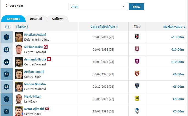Viewport: 188px width, 116px height.
Task: Click the flag icon beside Berat Djimsiti
Action: coord(47,109)
